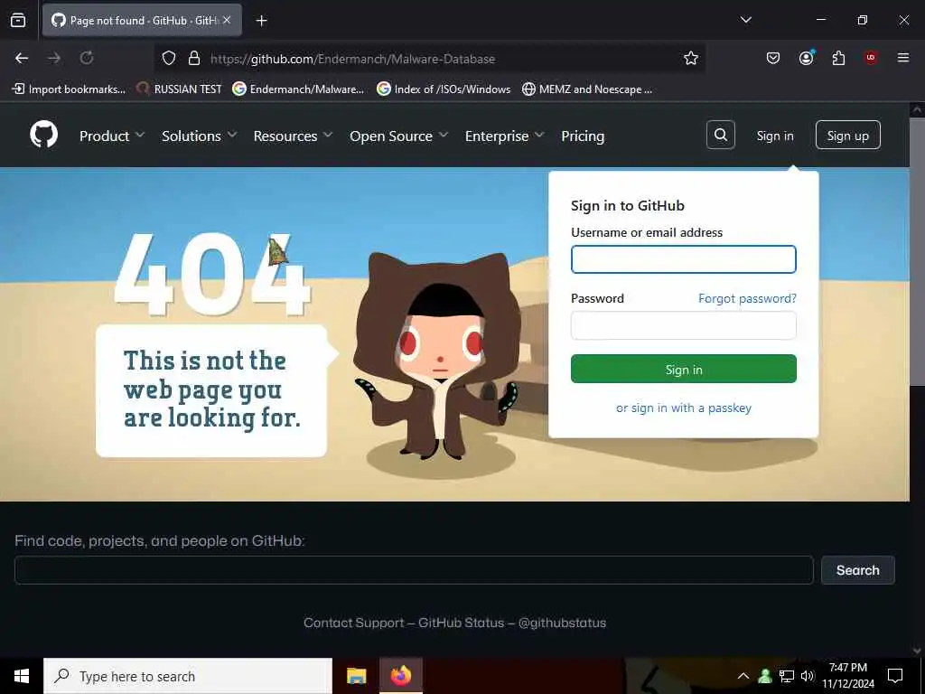Open the notification center icon
The width and height of the screenshot is (925, 694).
[895, 676]
